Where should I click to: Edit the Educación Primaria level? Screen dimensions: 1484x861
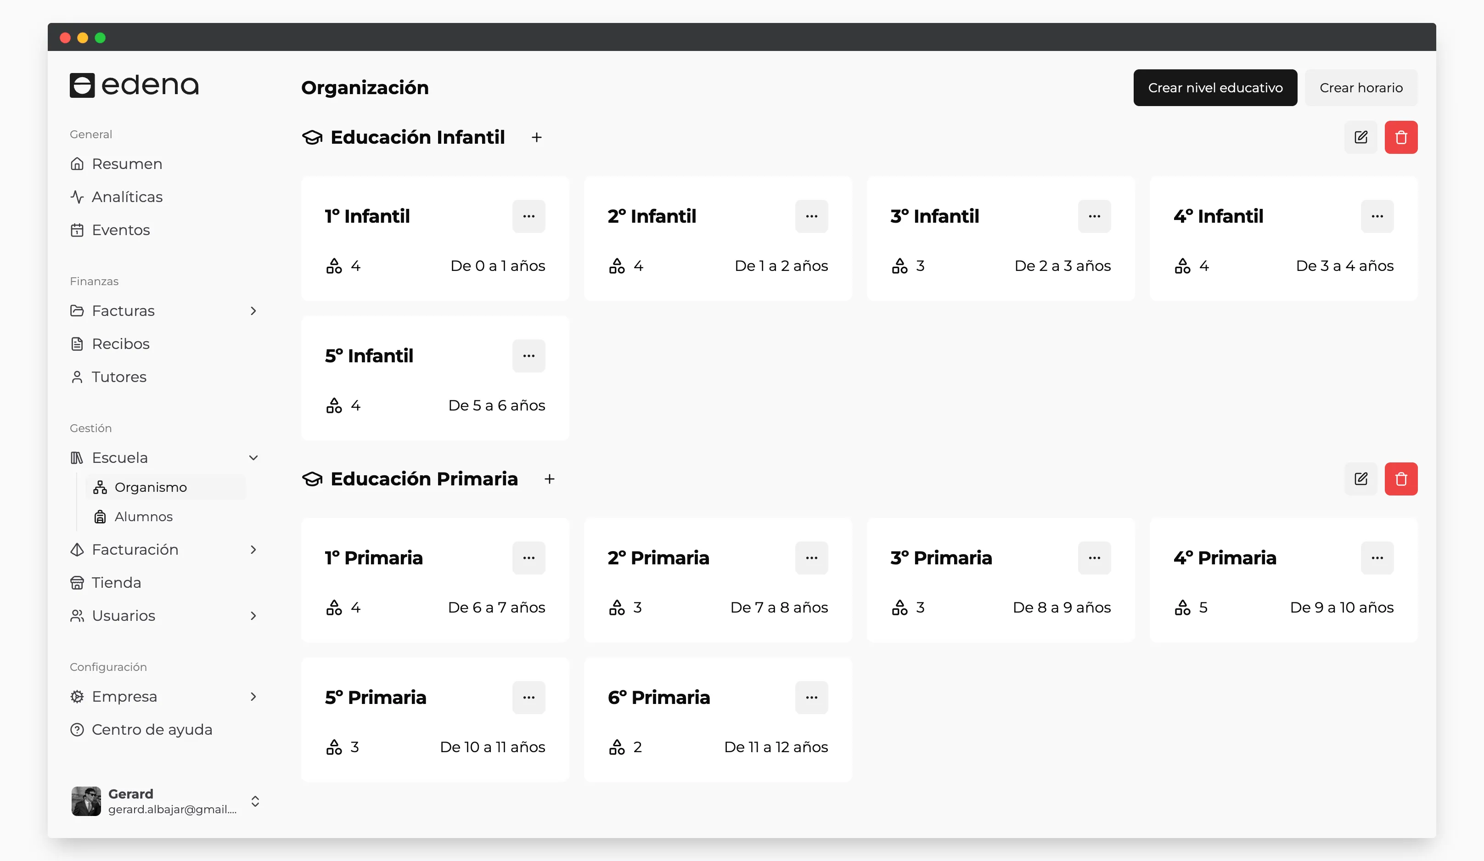1360,479
